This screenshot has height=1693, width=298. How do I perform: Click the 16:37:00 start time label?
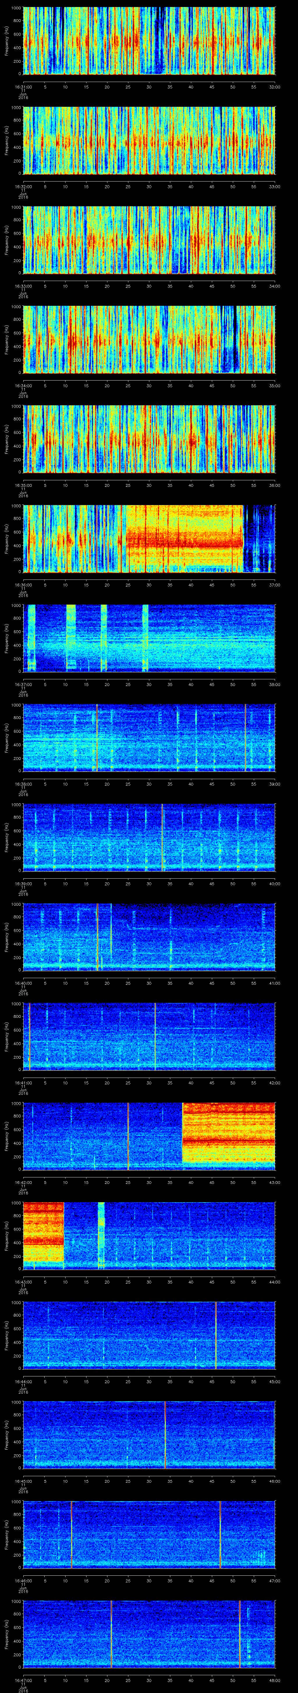(x=24, y=684)
